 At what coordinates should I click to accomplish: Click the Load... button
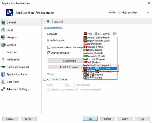click(10, 119)
